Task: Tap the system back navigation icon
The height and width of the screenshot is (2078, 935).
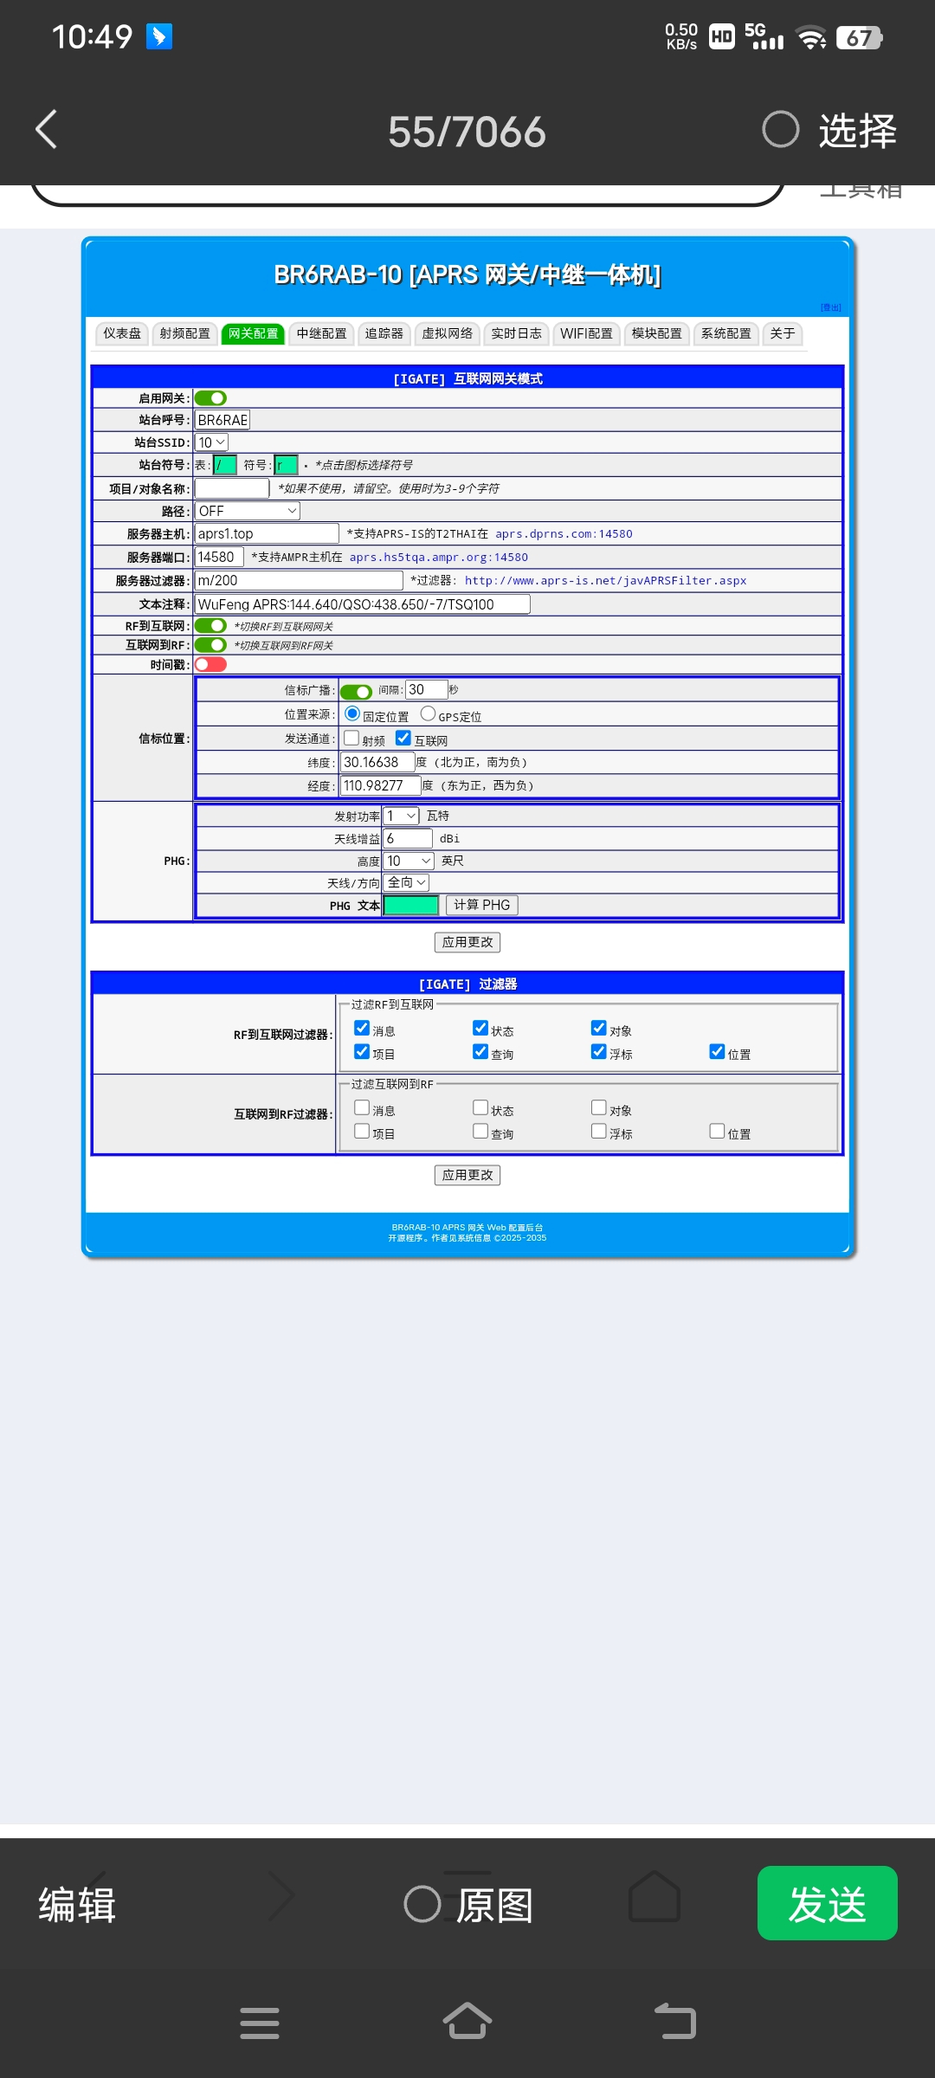Action: click(675, 2022)
